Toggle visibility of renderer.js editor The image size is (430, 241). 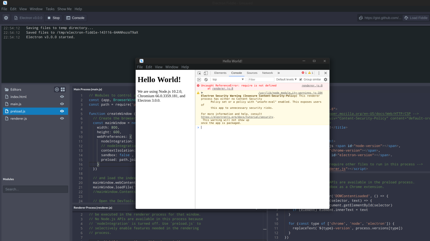coord(62,118)
